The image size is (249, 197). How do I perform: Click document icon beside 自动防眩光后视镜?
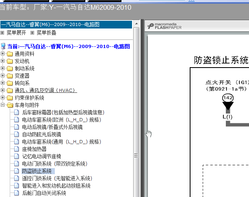click(x=17, y=134)
